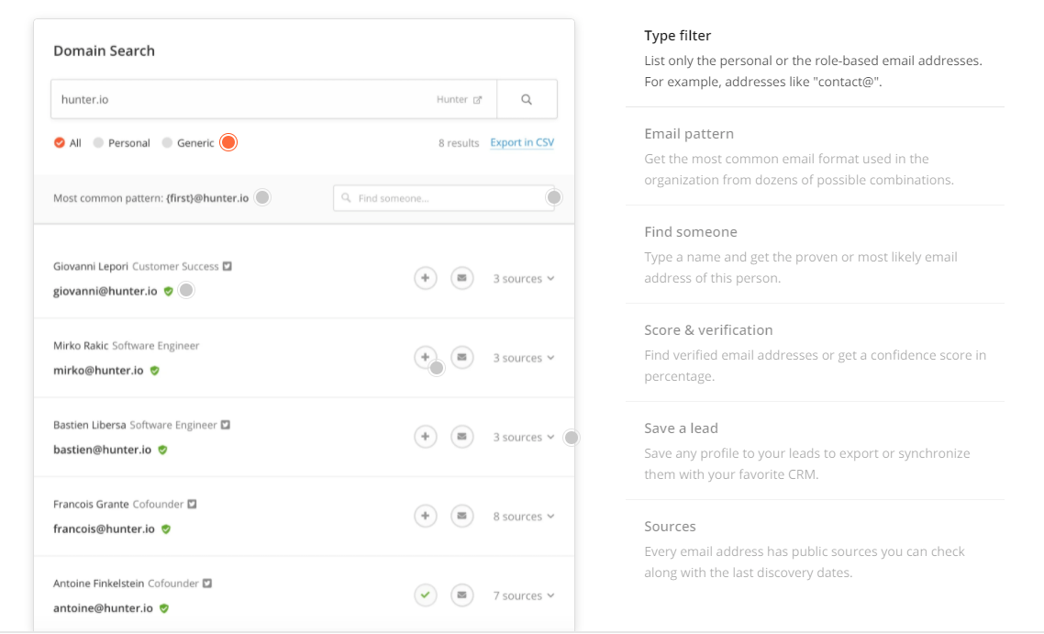Email Mirko Rakic via envelope icon

(461, 357)
